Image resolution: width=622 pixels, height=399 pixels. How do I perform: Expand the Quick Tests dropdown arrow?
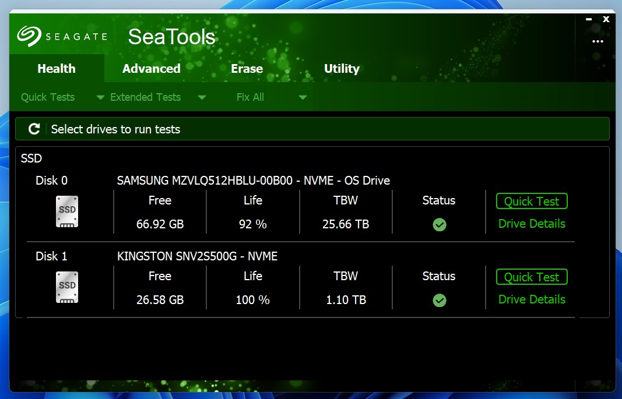100,97
